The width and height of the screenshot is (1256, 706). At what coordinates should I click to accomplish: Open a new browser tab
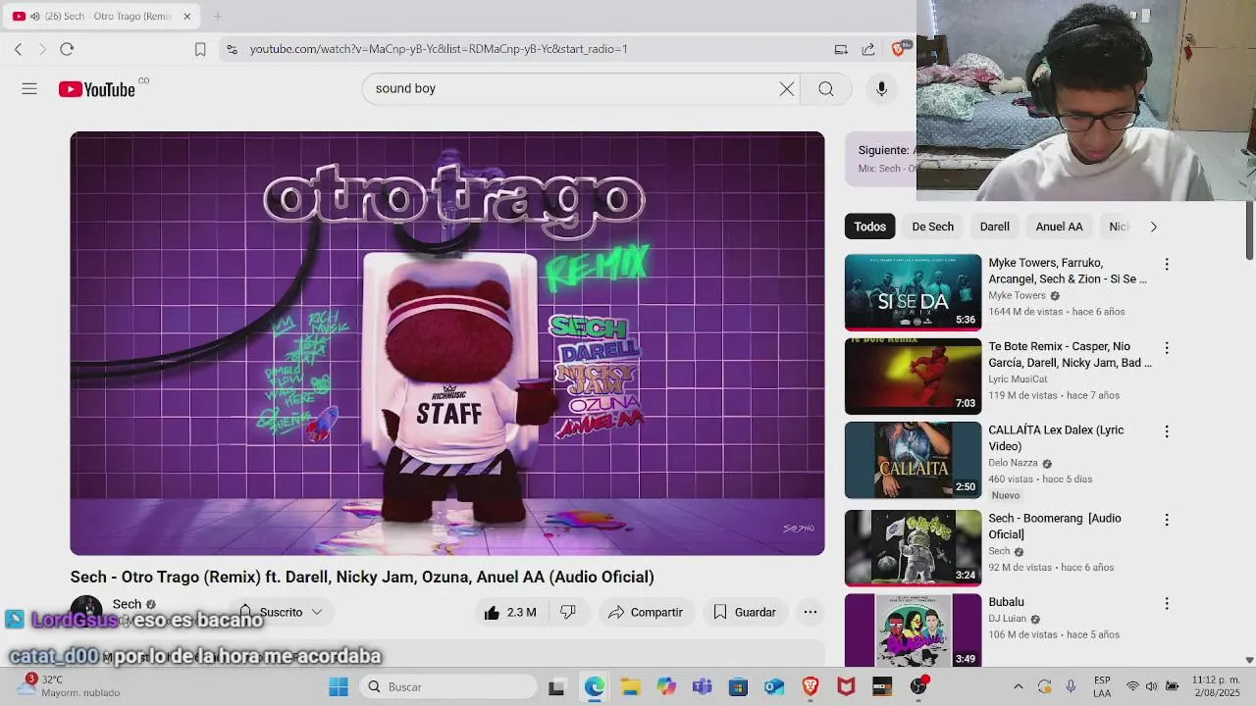pyautogui.click(x=217, y=16)
